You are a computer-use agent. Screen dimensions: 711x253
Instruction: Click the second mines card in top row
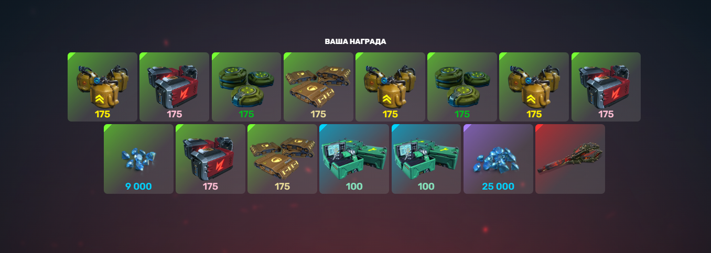[462, 87]
